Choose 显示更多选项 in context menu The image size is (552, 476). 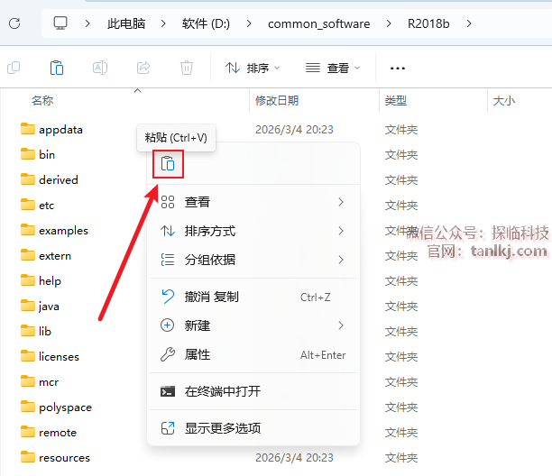[253, 428]
